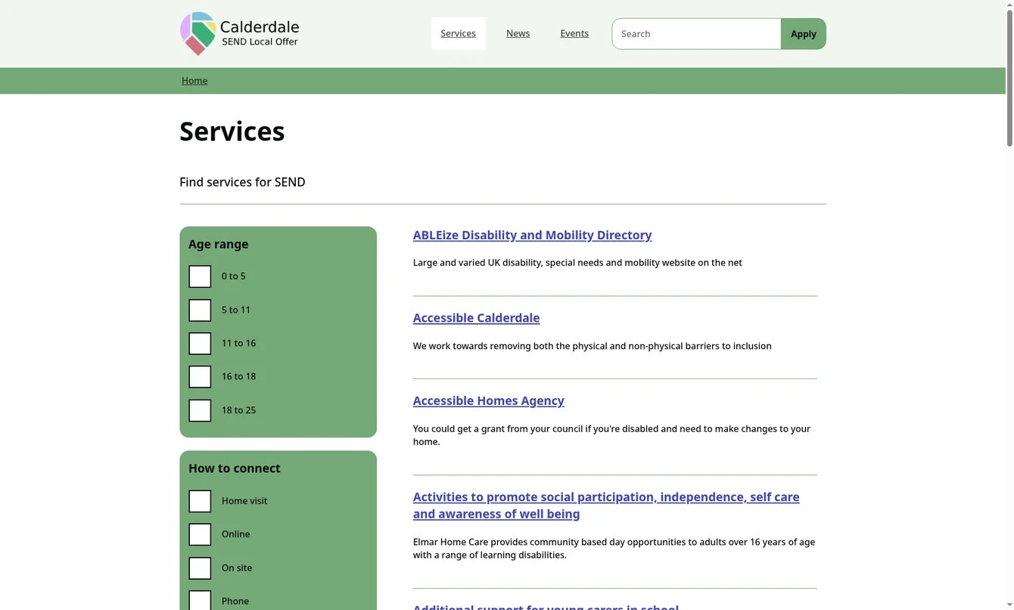Image resolution: width=1014 pixels, height=610 pixels.
Task: Click the Apply search button
Action: coord(804,34)
